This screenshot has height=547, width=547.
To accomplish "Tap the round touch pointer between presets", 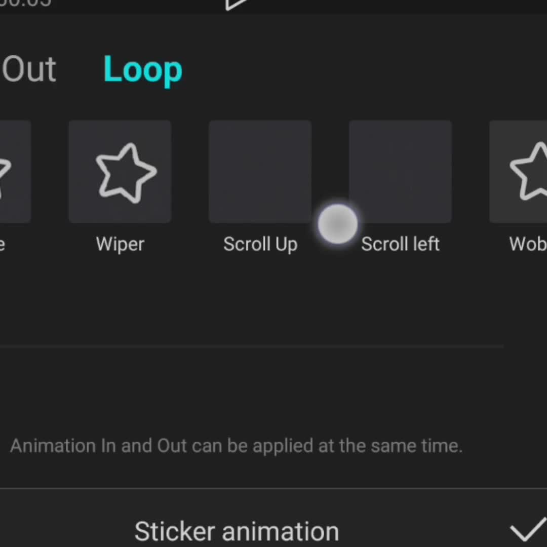I will [337, 224].
